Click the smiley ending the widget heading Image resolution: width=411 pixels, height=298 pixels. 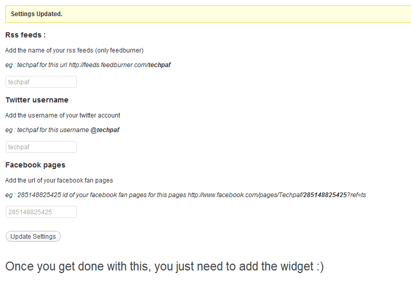click(320, 266)
